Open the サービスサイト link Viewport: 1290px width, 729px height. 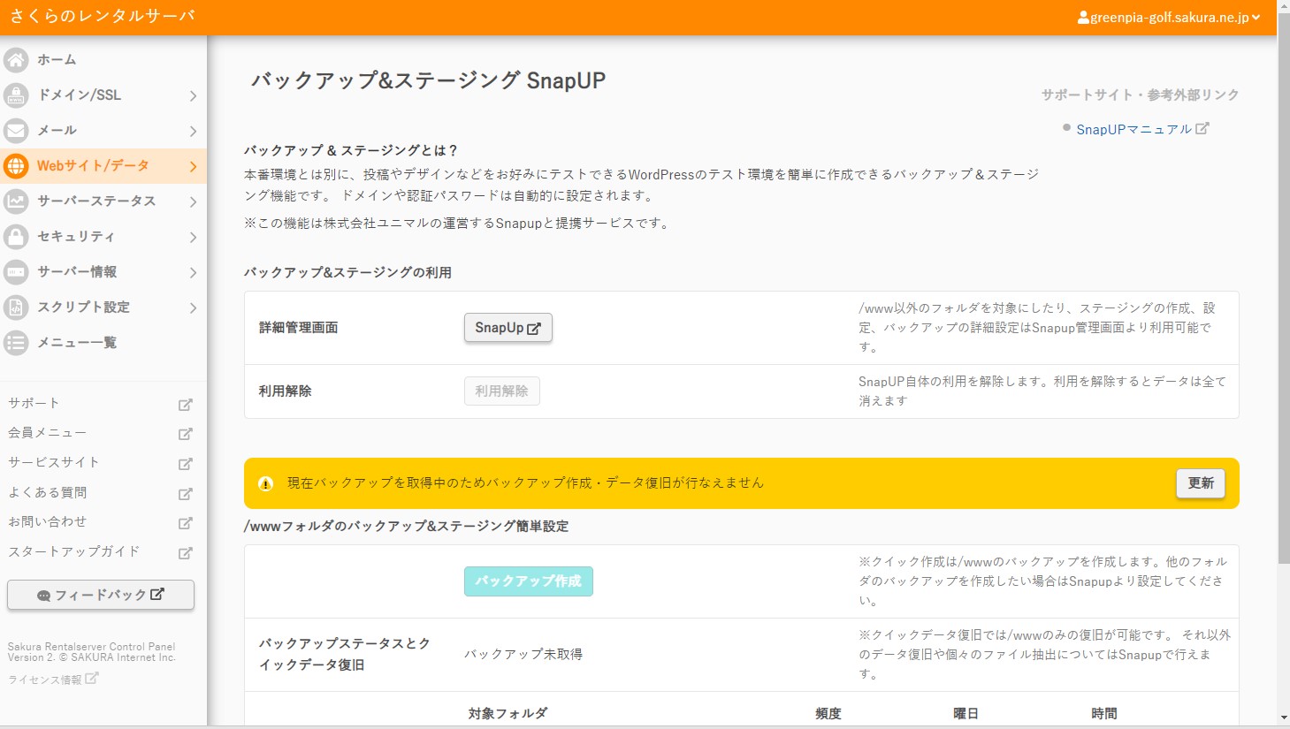click(x=54, y=462)
